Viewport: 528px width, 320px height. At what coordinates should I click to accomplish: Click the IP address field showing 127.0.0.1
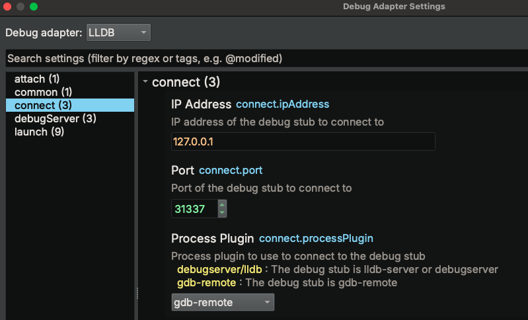(x=303, y=141)
